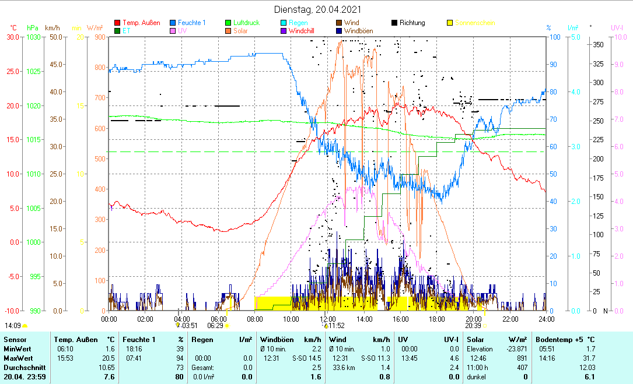This screenshot has height=384, width=633.
Task: Select the green Luftdruck legend square
Action: tap(228, 23)
